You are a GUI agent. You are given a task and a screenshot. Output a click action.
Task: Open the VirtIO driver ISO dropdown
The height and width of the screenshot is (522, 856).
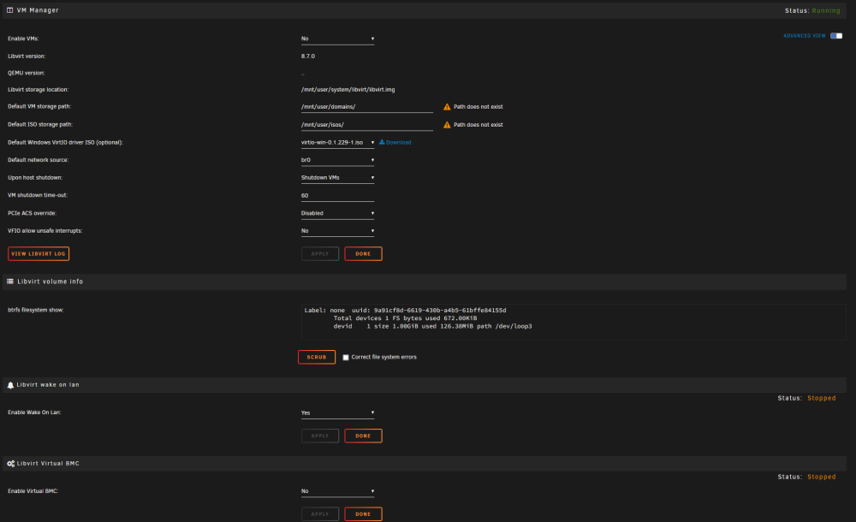tap(337, 143)
